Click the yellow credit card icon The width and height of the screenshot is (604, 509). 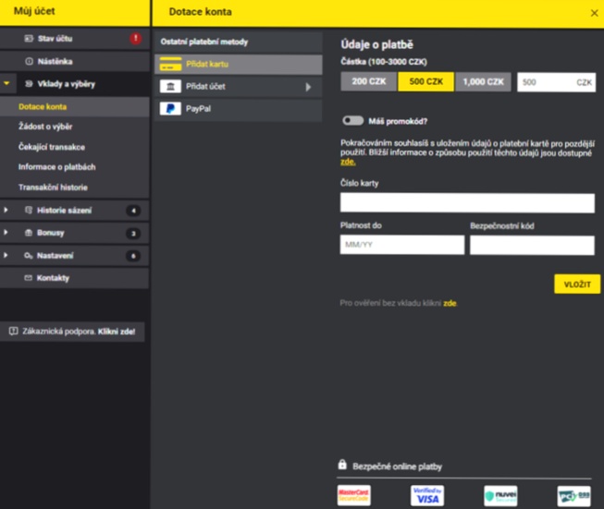point(170,64)
